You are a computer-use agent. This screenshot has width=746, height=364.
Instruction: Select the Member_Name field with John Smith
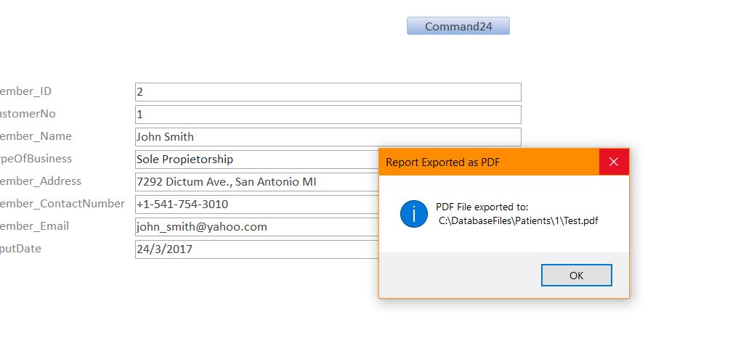tap(327, 137)
